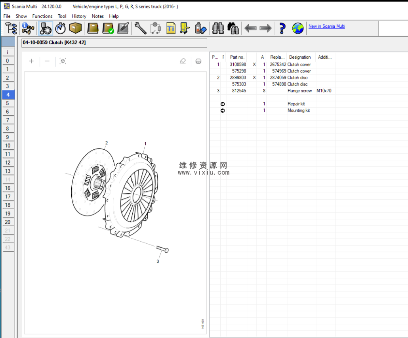This screenshot has height=338, width=408.
Task: Click the eraser clear markings icon
Action: point(183,61)
